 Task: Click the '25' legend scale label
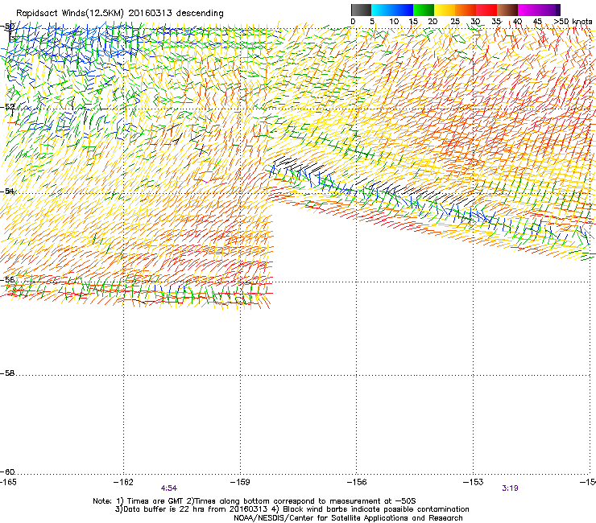(x=455, y=22)
